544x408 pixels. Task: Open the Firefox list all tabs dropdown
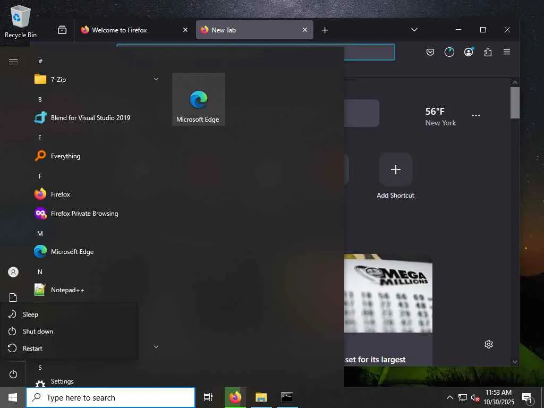click(414, 30)
